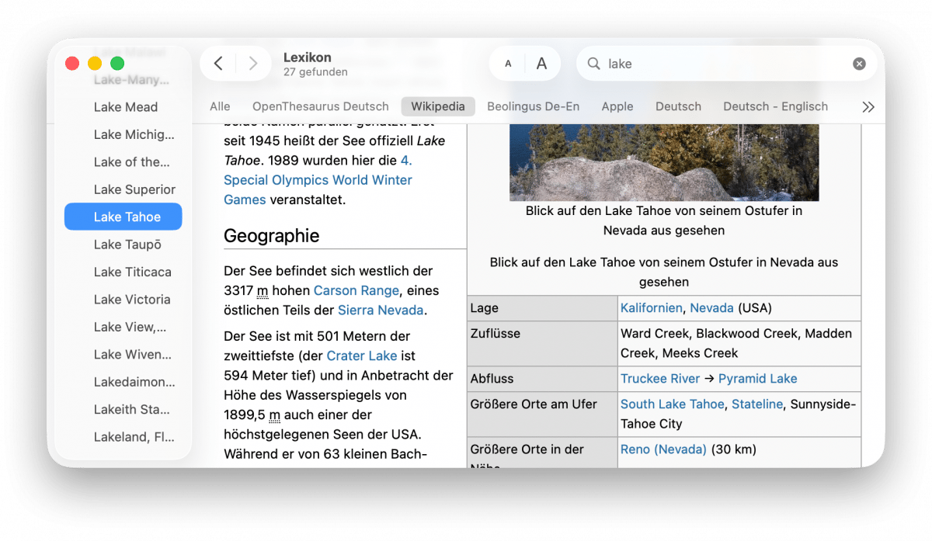Choose Lake Titicaca from sidebar

pyautogui.click(x=132, y=272)
